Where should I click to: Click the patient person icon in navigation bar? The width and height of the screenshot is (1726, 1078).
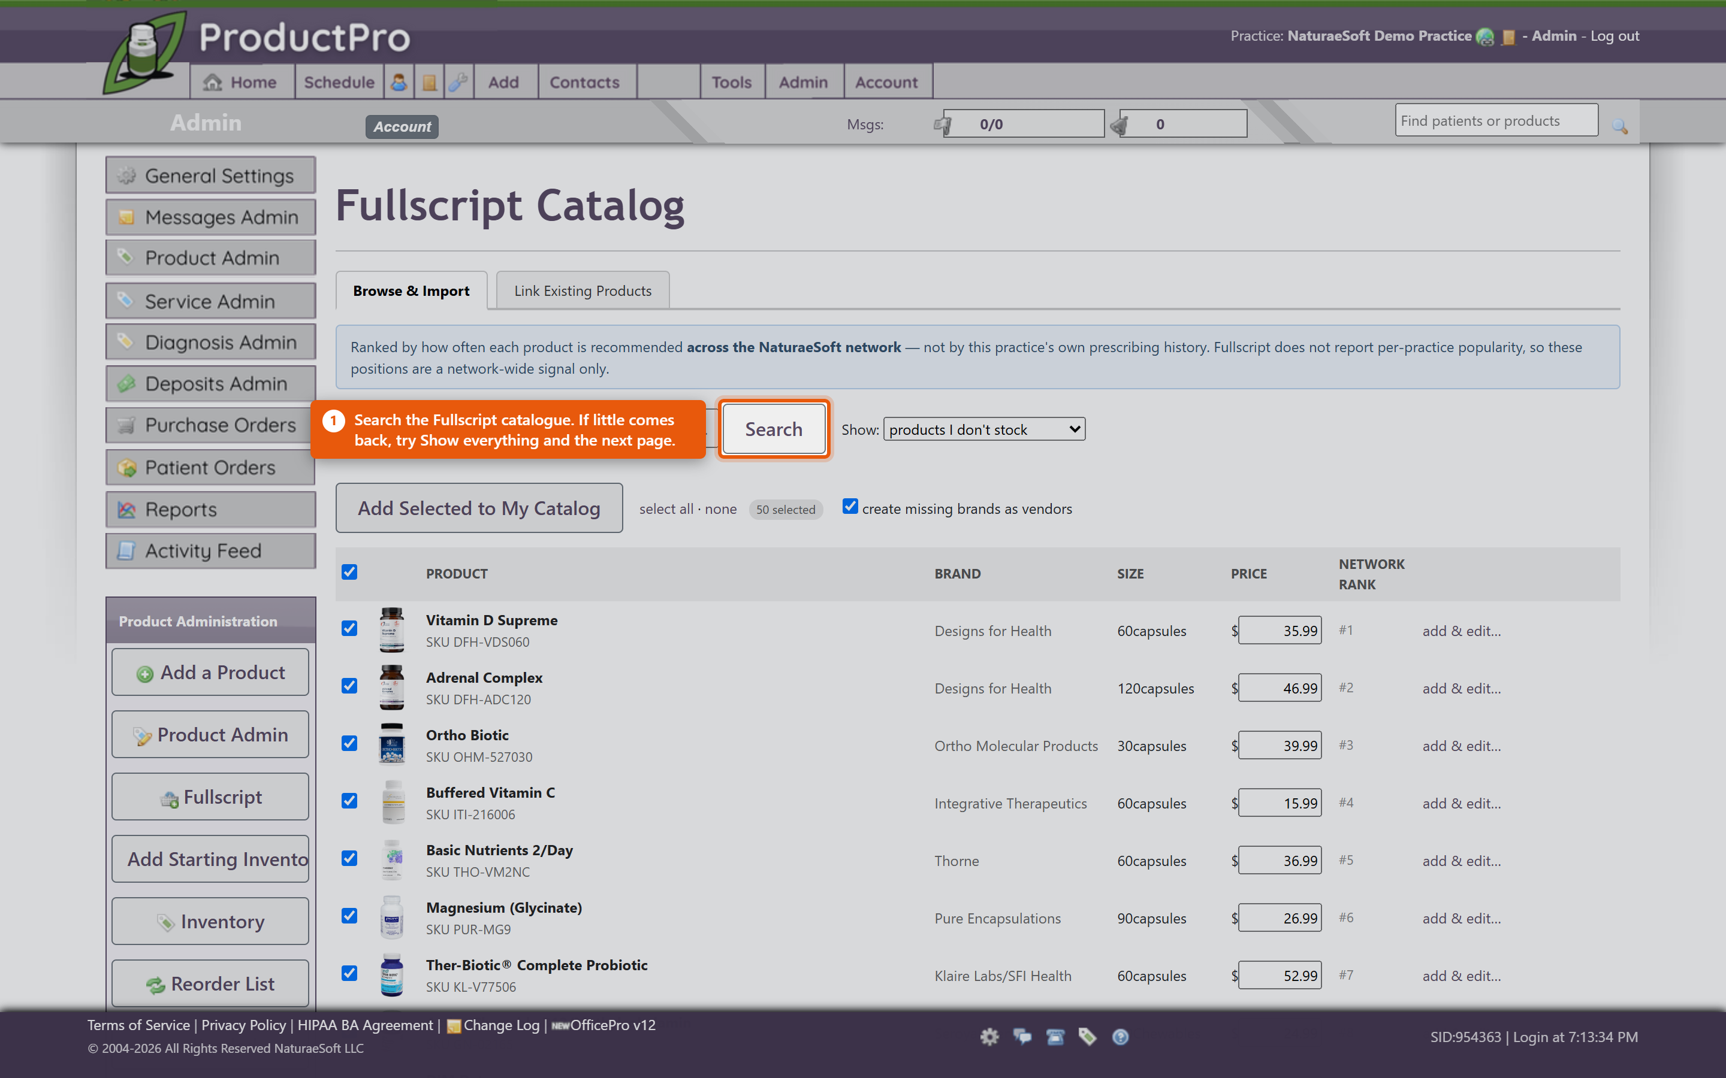[399, 83]
